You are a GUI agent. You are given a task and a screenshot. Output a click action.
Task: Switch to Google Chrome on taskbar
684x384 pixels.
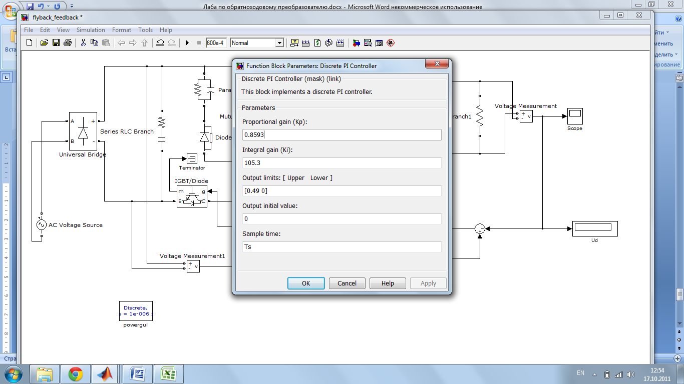76,373
